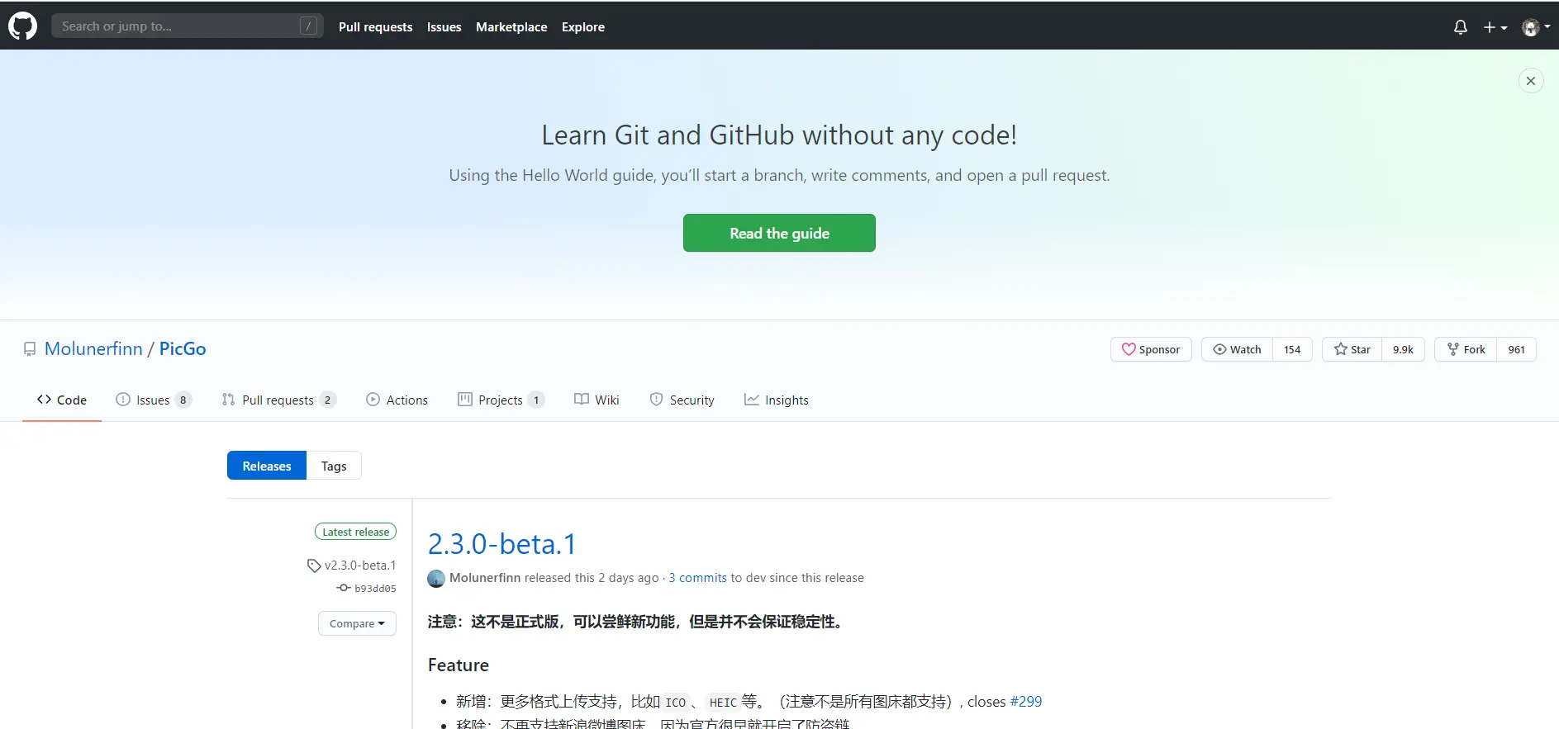The height and width of the screenshot is (729, 1559).
Task: Open the PicGo repository link
Action: pyautogui.click(x=183, y=348)
